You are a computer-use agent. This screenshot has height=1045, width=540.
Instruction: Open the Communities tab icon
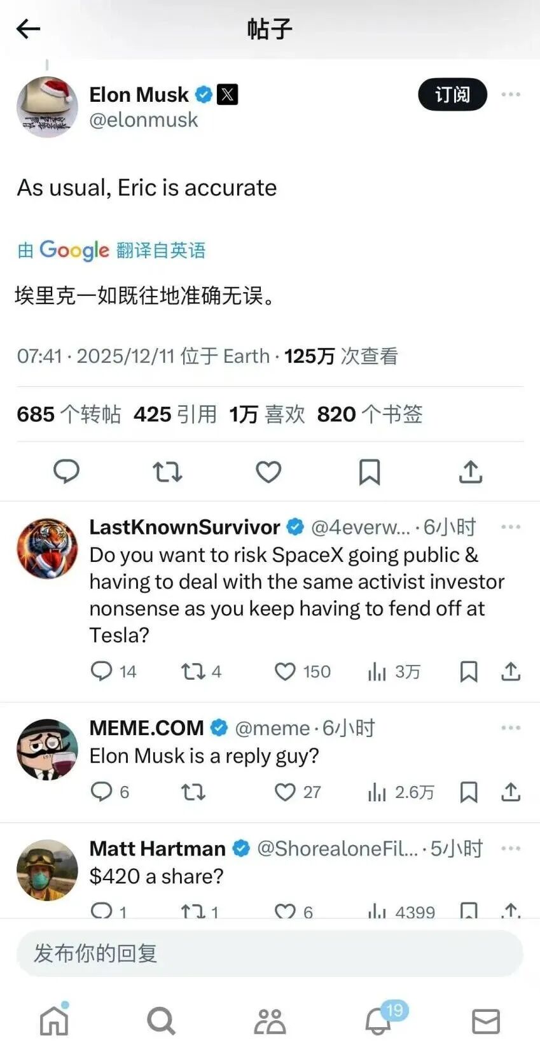(270, 1020)
